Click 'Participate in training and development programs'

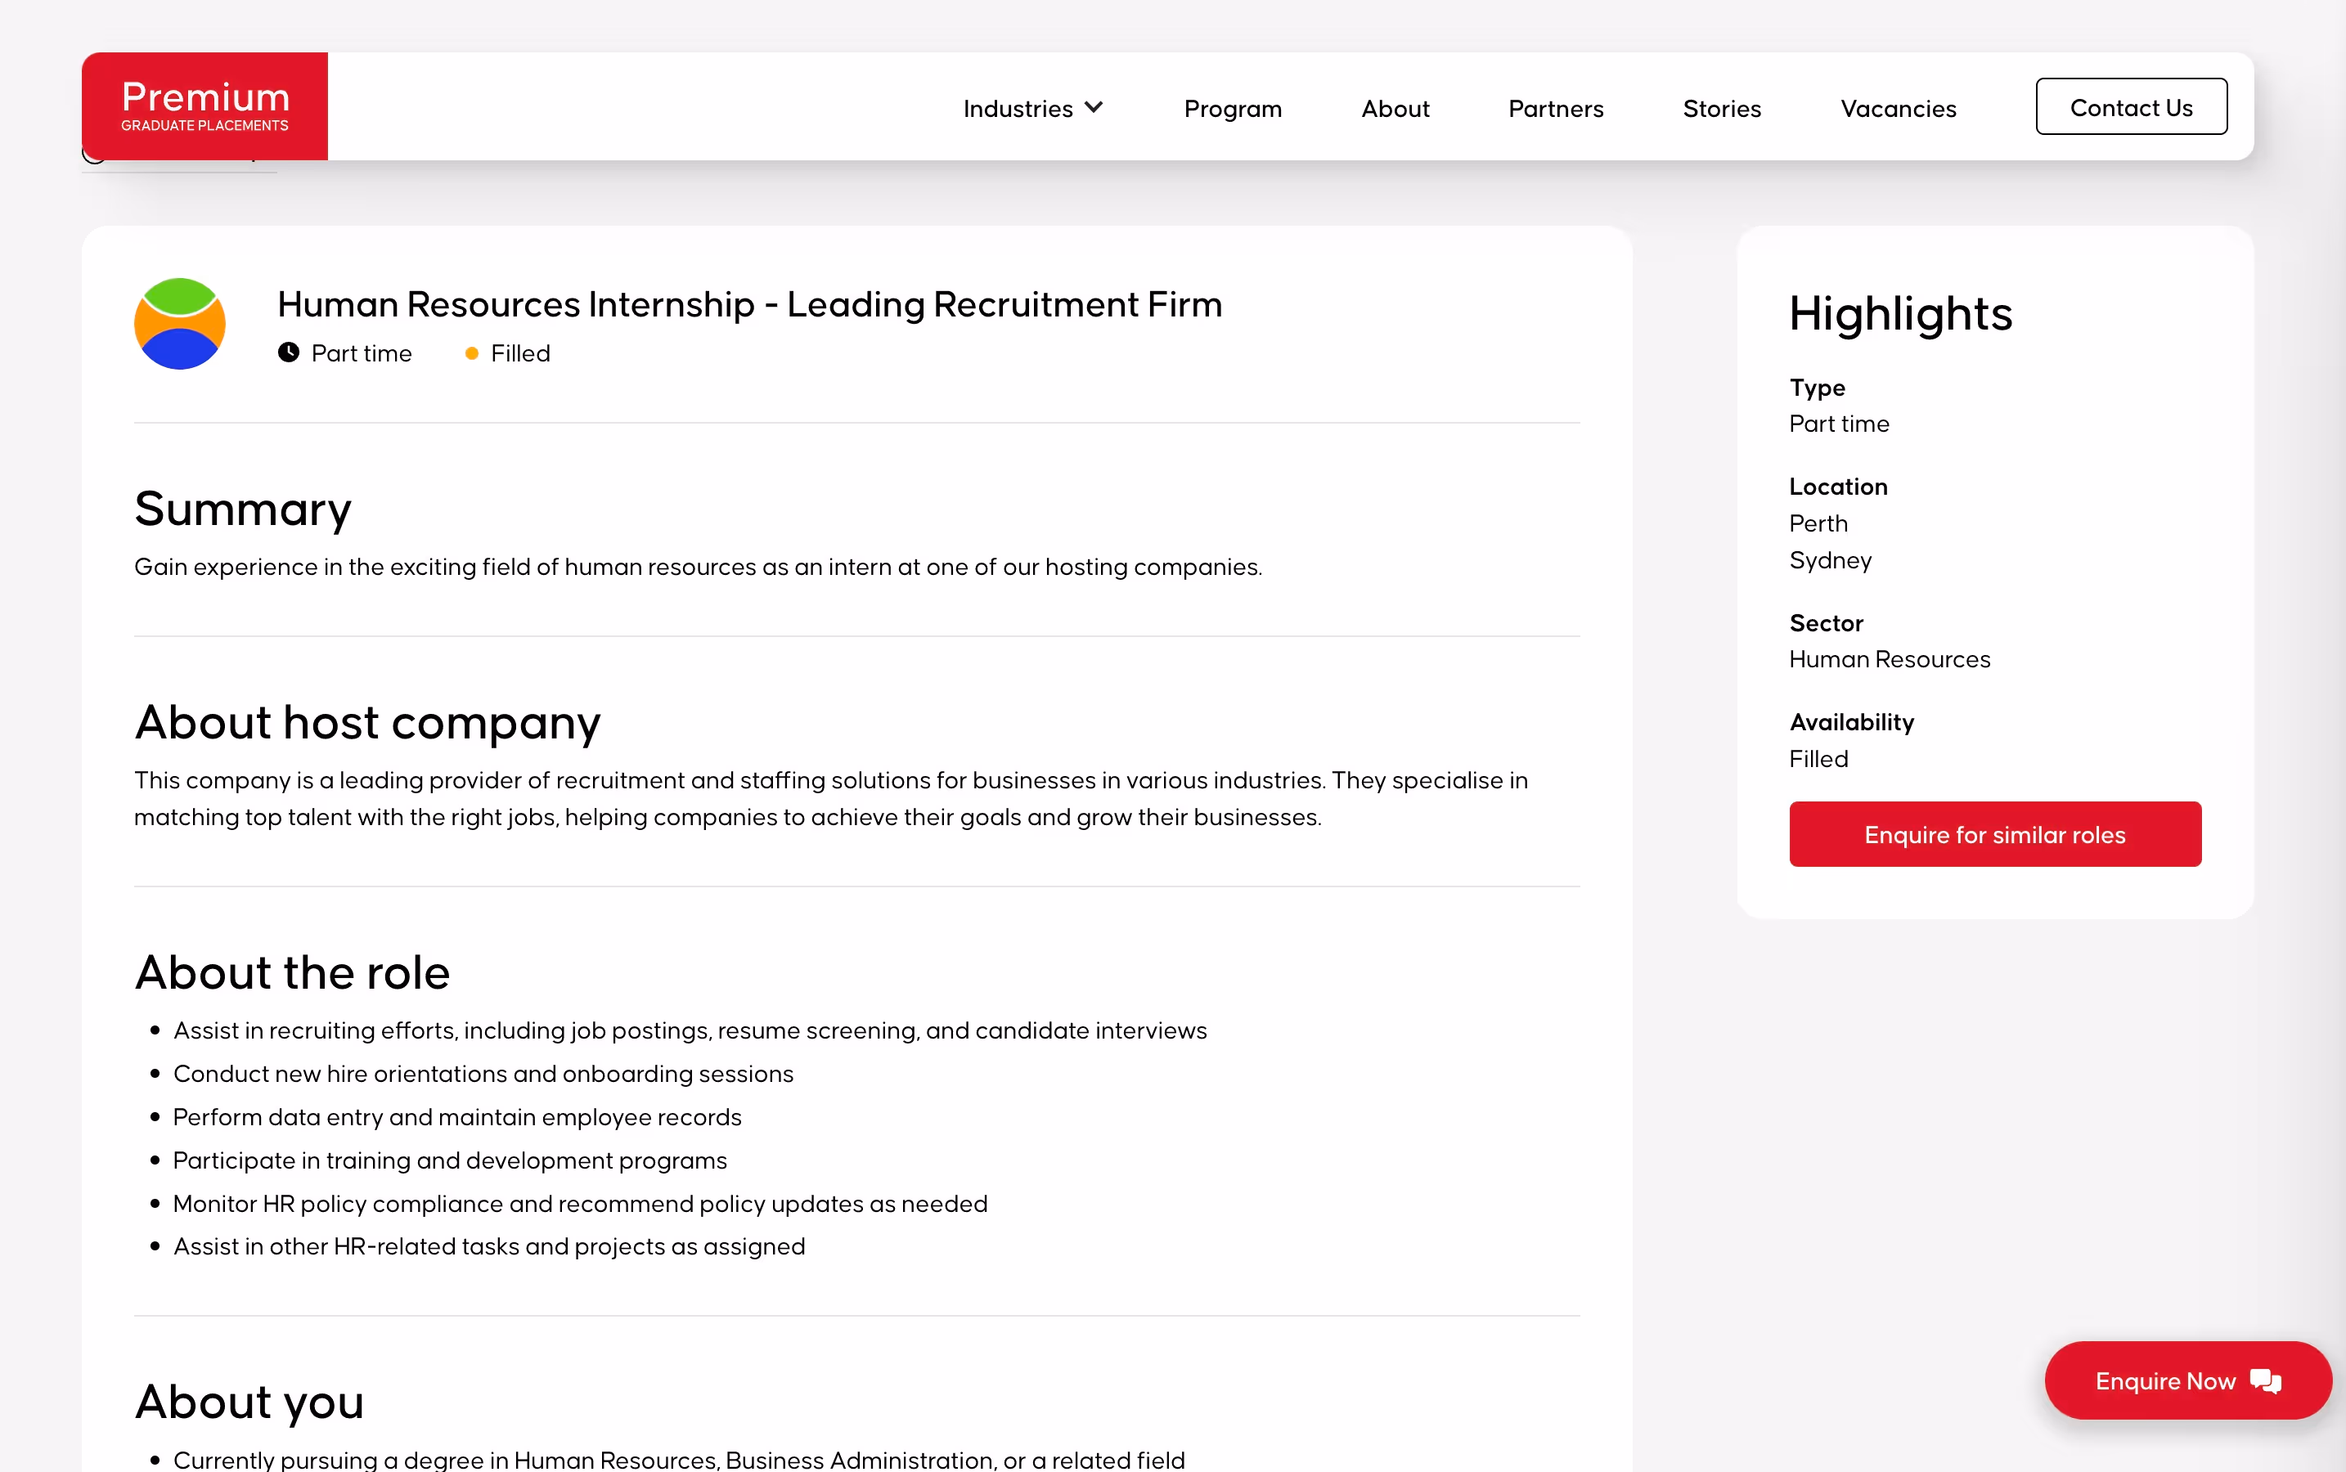(x=450, y=1160)
